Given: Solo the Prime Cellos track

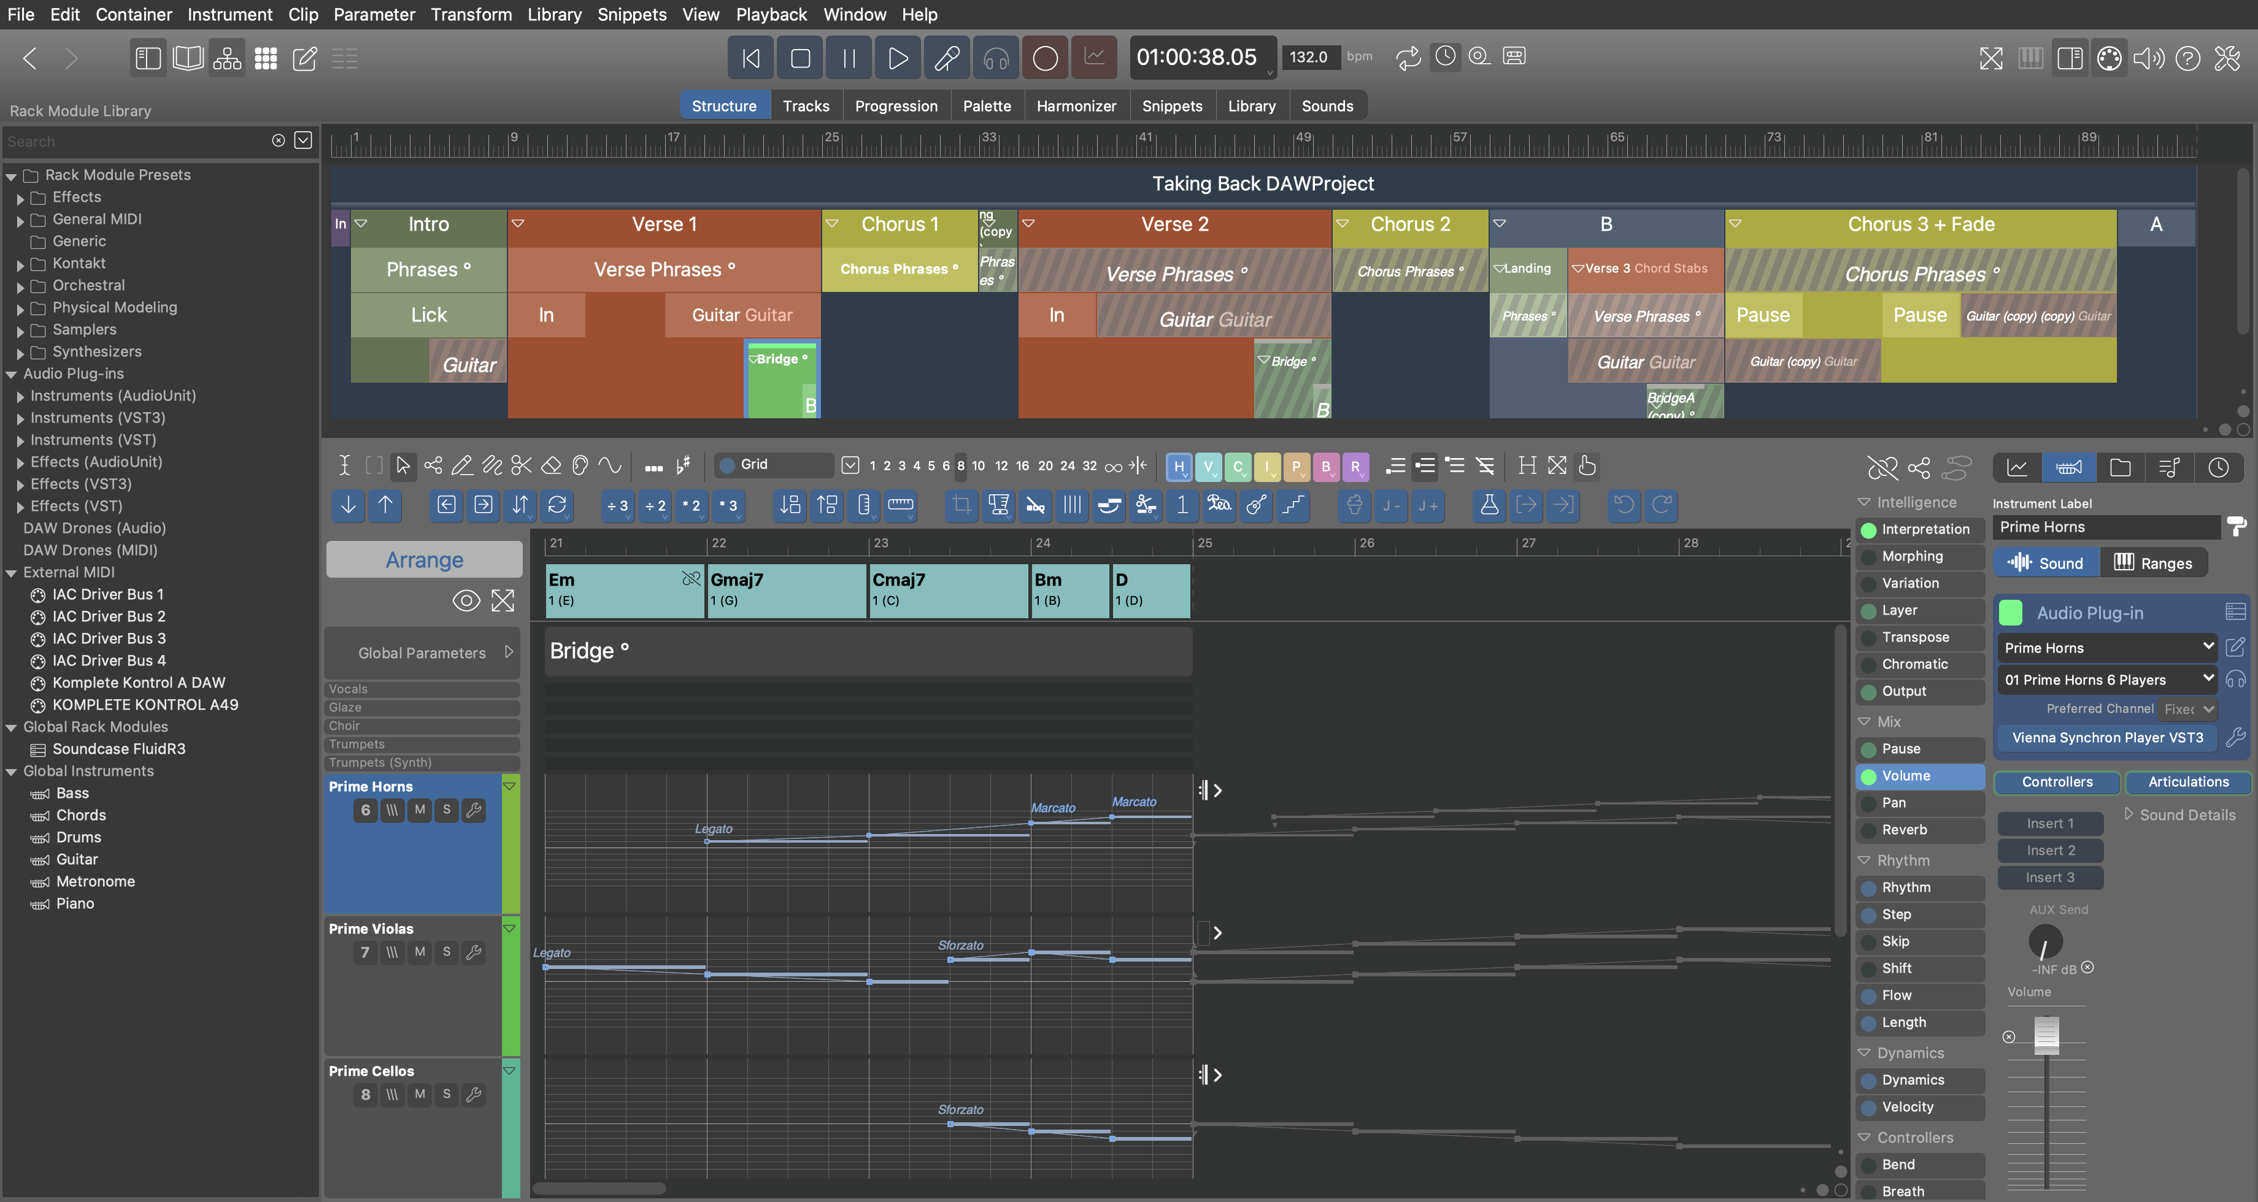Looking at the screenshot, I should (x=446, y=1094).
